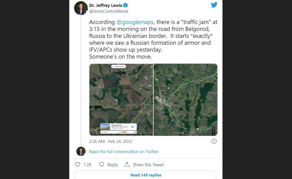292x179 pixels.
Task: Zoom out on the right map
Action: (x=214, y=134)
